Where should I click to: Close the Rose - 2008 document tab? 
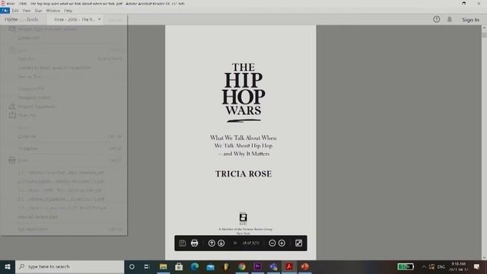(x=100, y=19)
